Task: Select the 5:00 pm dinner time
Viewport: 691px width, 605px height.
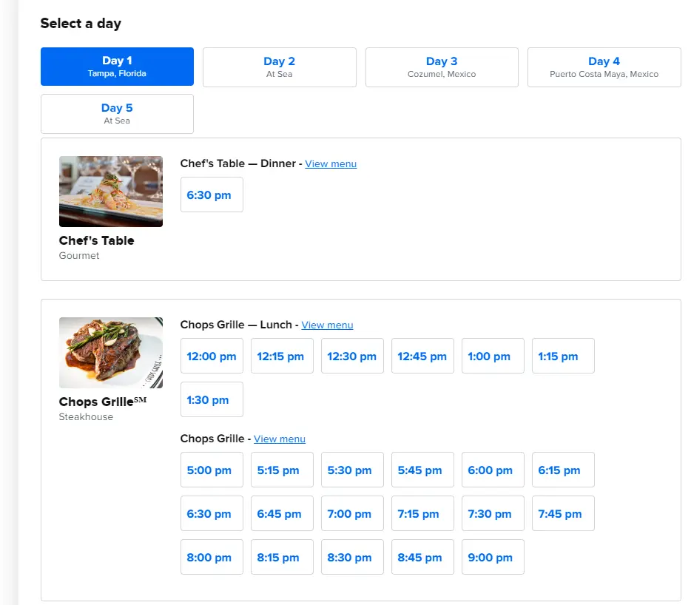Action: [x=212, y=470]
